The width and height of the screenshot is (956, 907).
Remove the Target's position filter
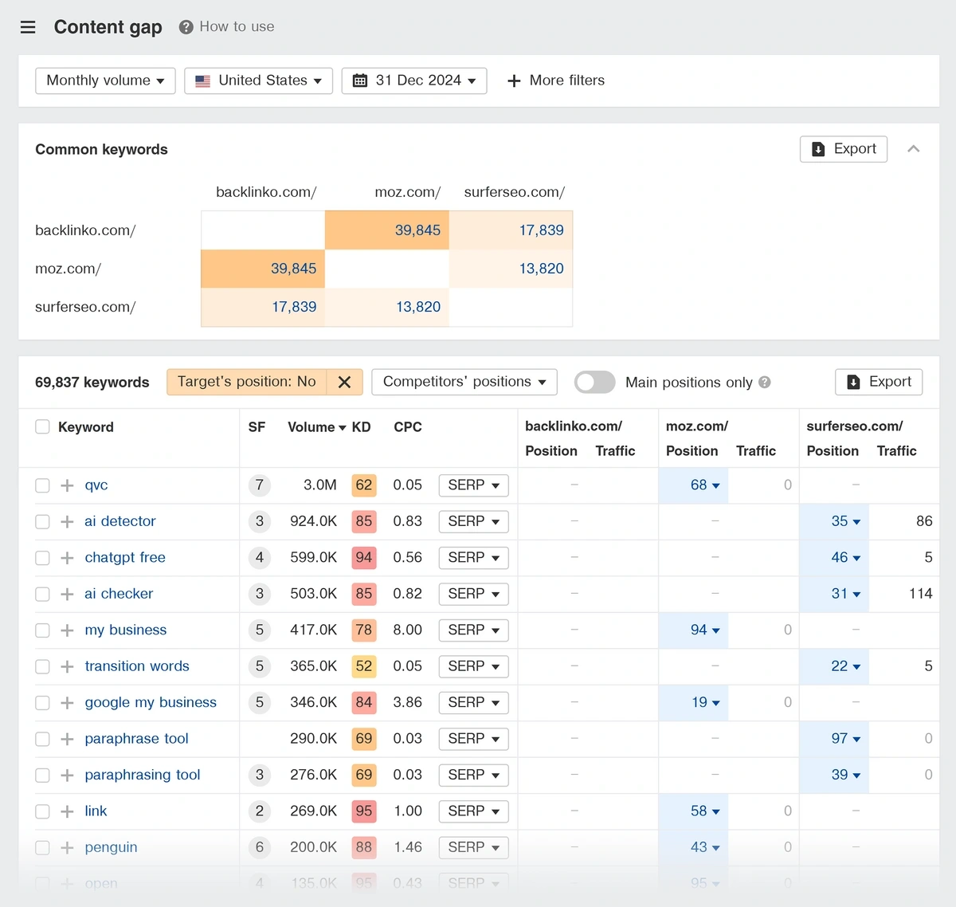[344, 383]
